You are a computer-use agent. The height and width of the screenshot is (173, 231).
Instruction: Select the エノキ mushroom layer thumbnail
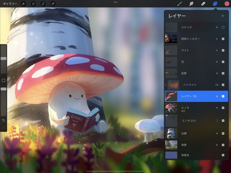[171, 108]
